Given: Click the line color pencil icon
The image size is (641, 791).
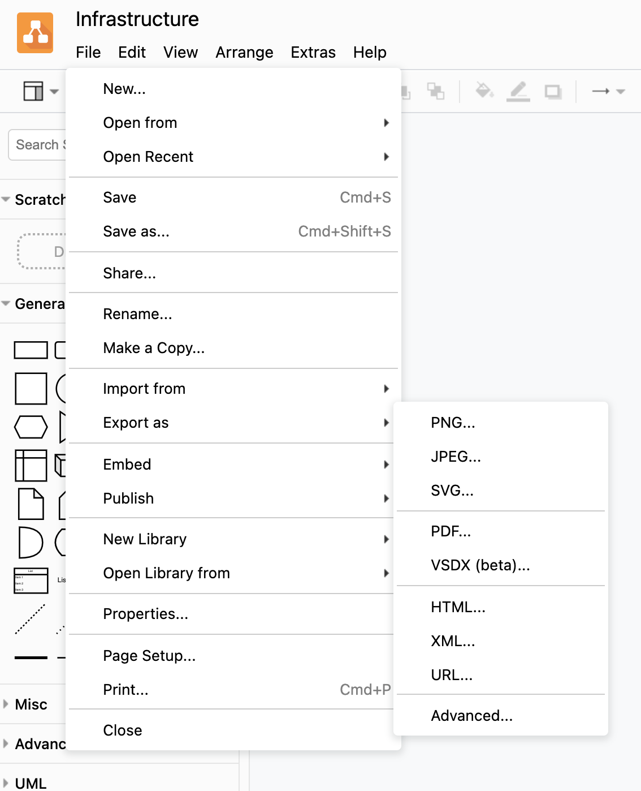Looking at the screenshot, I should [518, 91].
